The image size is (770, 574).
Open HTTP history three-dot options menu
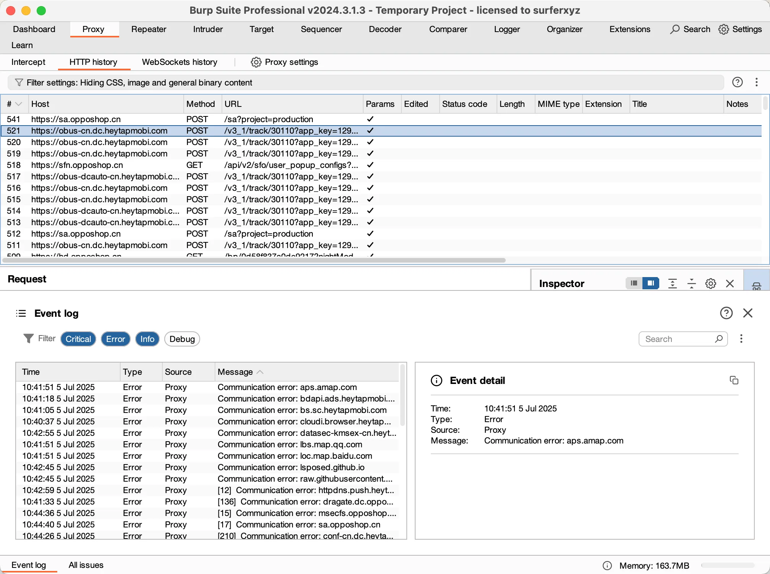[x=757, y=82]
